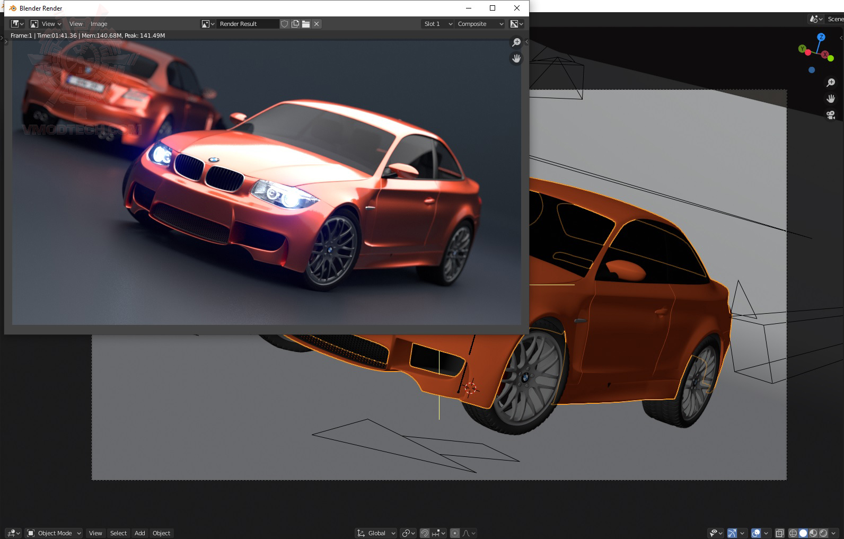Click the new image icon next to the shield
844x539 pixels.
pyautogui.click(x=295, y=24)
